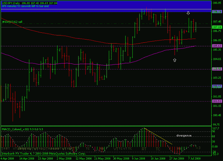Click the white up arrow marker below price
The image size is (223, 161).
[x=174, y=60]
